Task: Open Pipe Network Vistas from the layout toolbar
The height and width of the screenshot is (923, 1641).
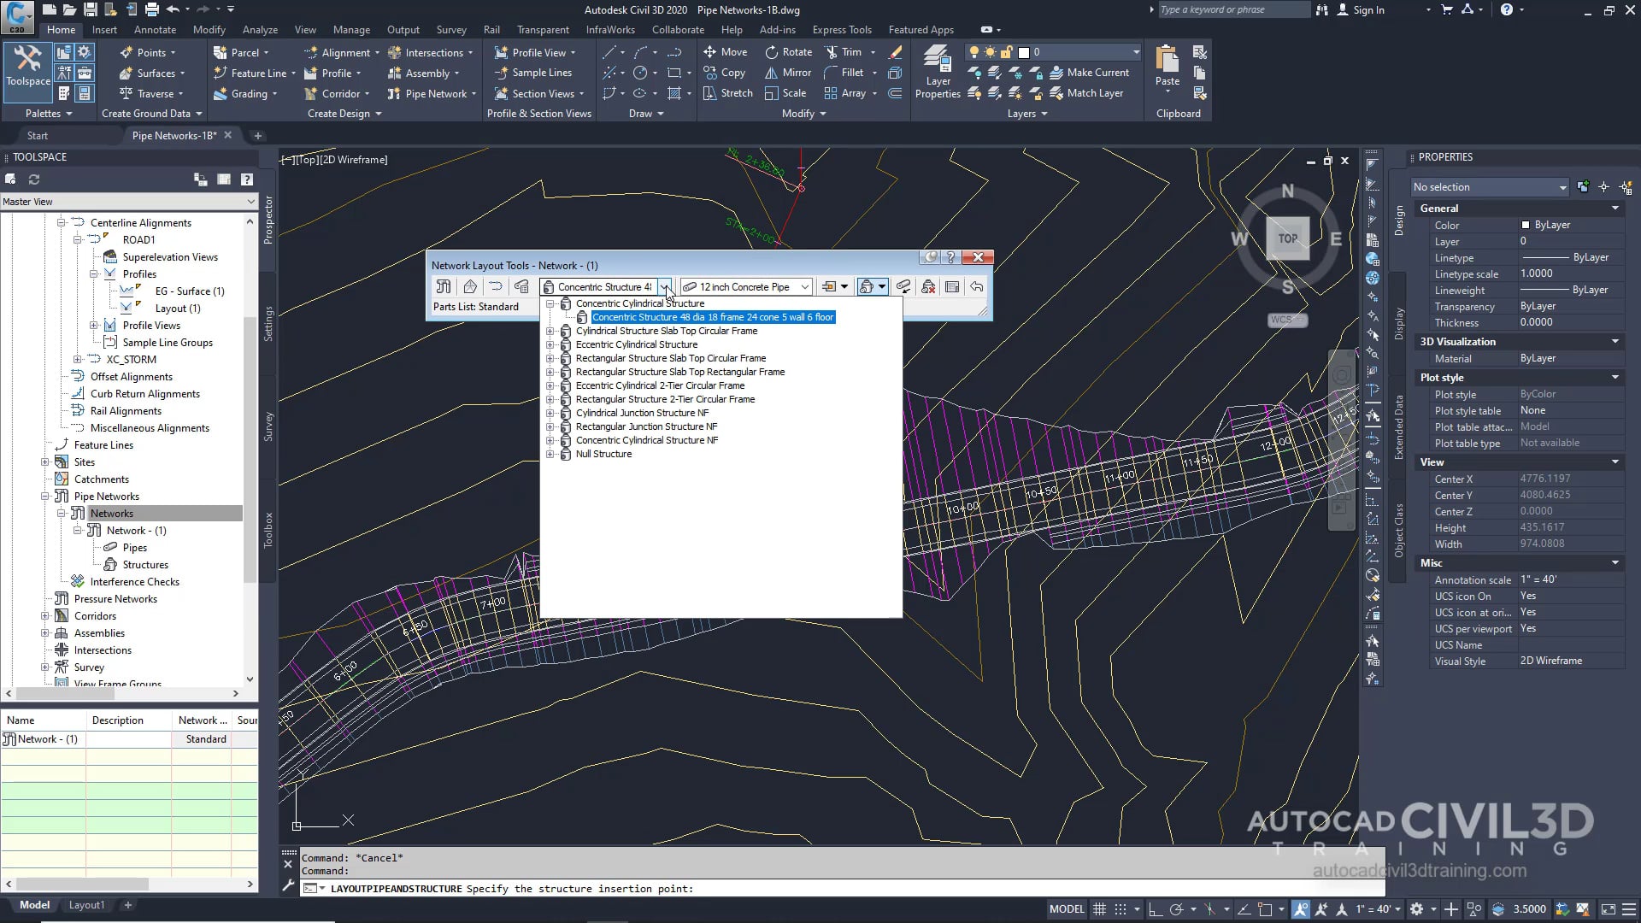Action: pos(952,286)
